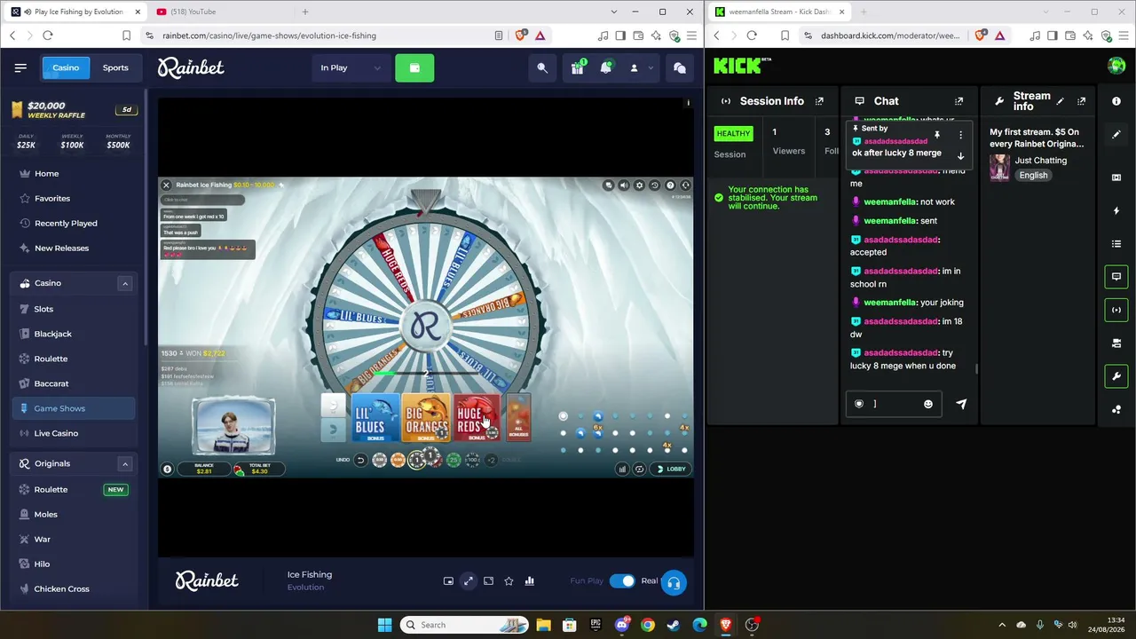Image resolution: width=1136 pixels, height=639 pixels.
Task: Switch to the Casino tab in Rainbet
Action: 66,67
